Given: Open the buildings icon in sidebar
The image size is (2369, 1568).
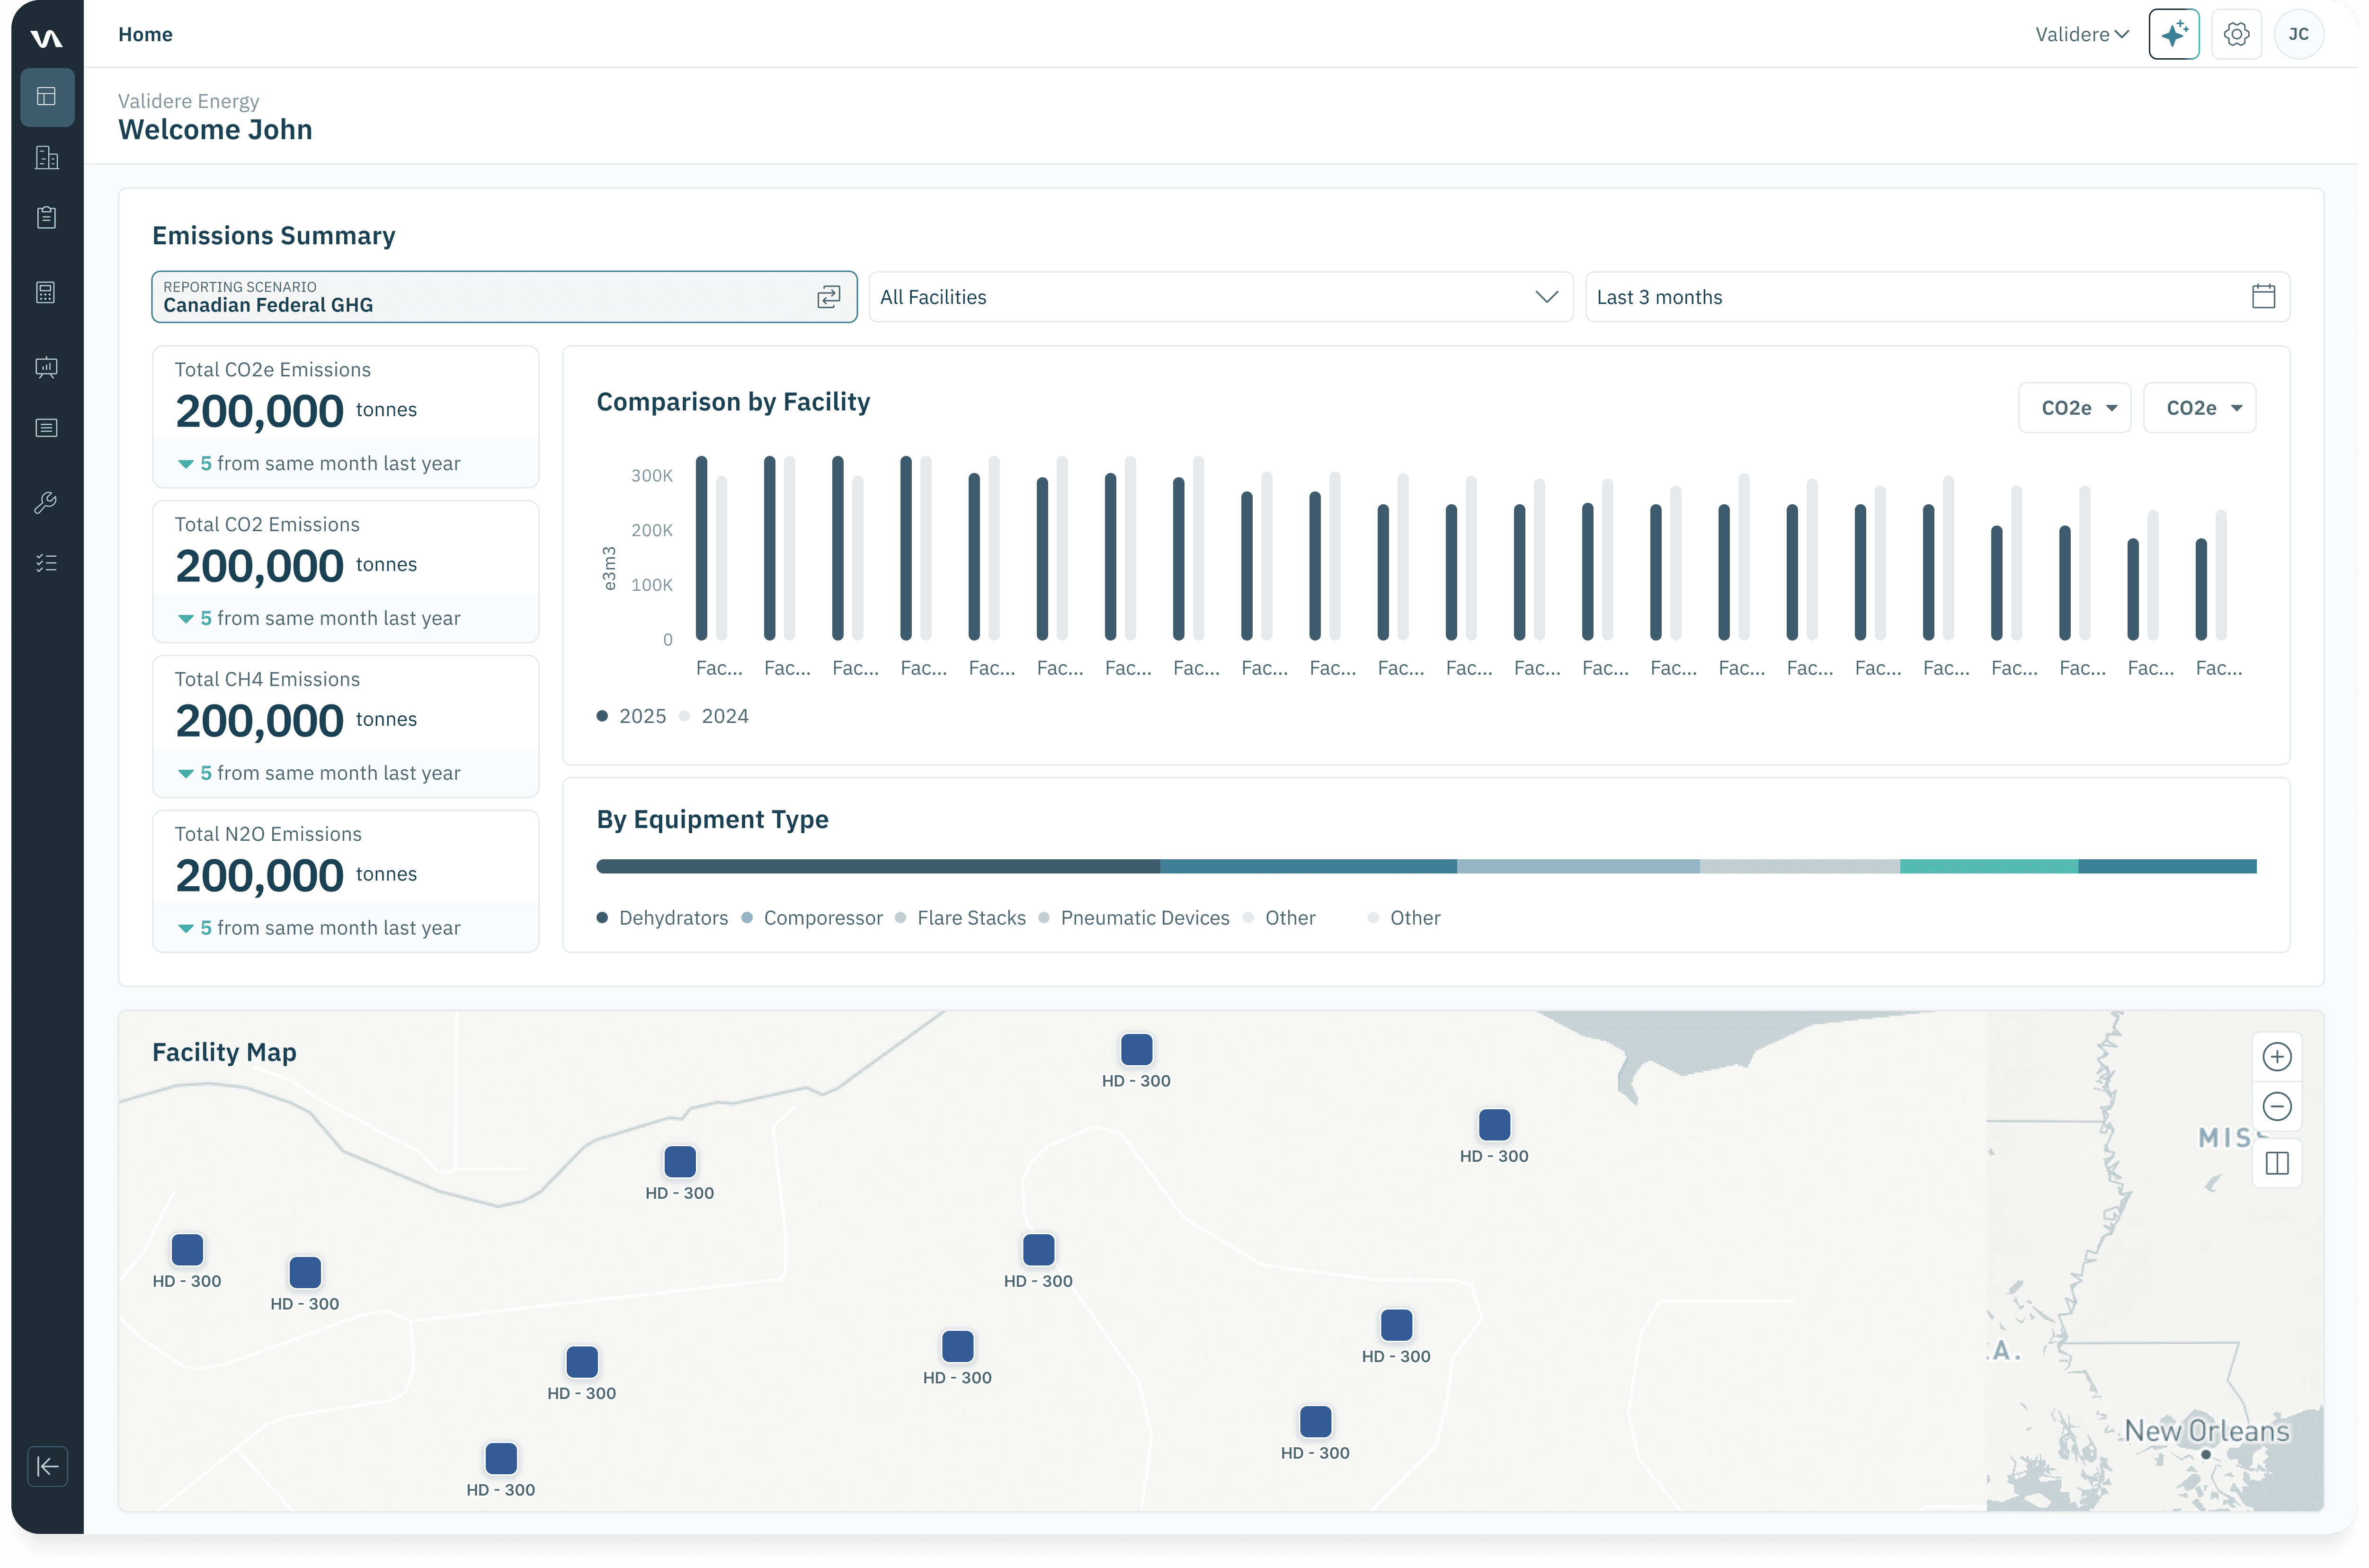Looking at the screenshot, I should pyautogui.click(x=47, y=158).
